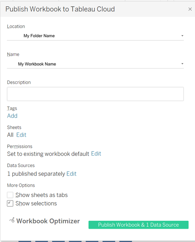This screenshot has height=242, width=195.
Task: Click the Set to existing workbook default text
Action: 48,154
